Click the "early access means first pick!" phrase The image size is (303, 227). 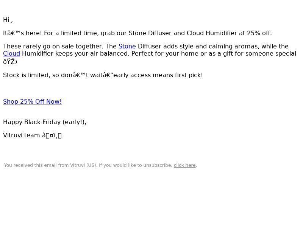tap(158, 75)
